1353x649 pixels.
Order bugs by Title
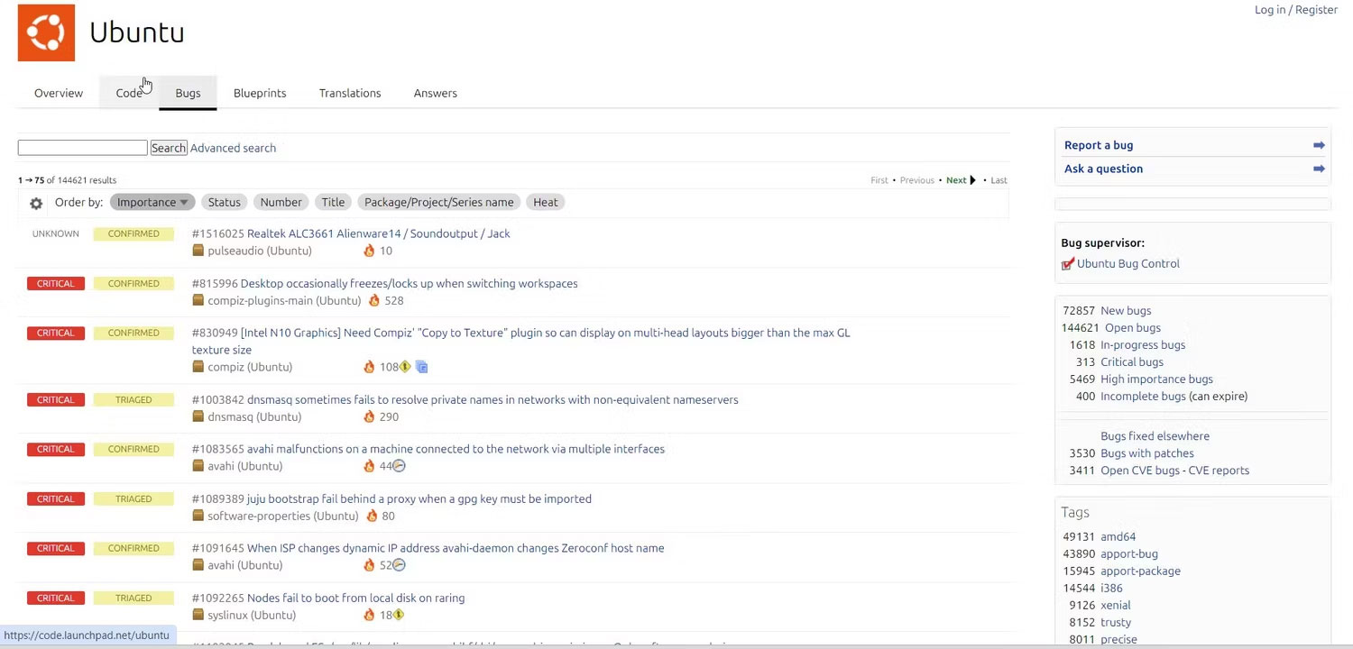click(x=333, y=202)
